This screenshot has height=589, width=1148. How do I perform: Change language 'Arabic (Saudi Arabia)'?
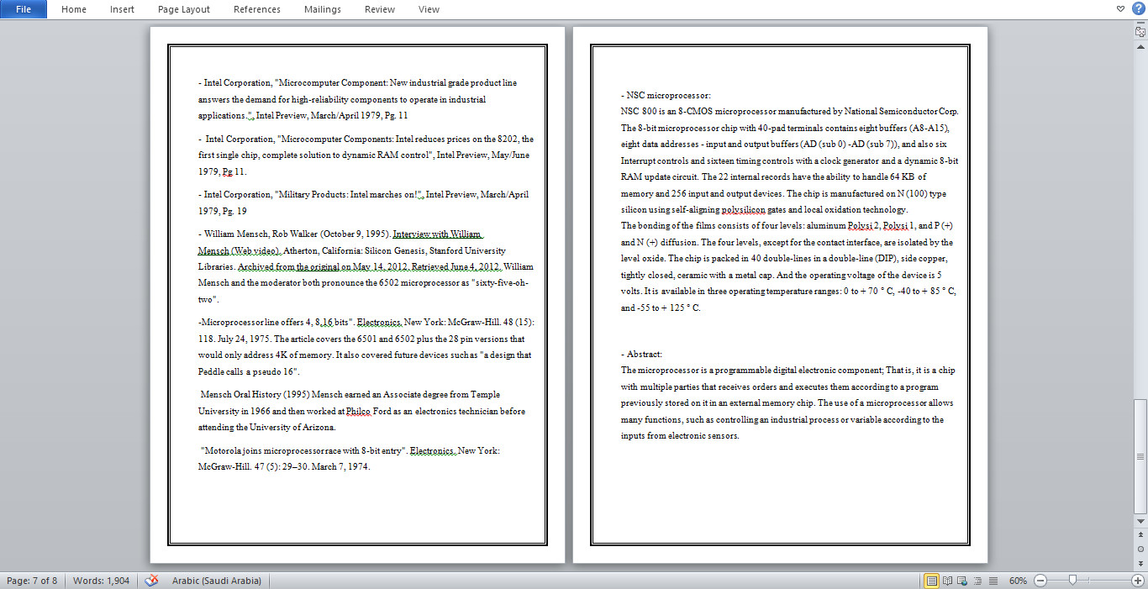[217, 581]
